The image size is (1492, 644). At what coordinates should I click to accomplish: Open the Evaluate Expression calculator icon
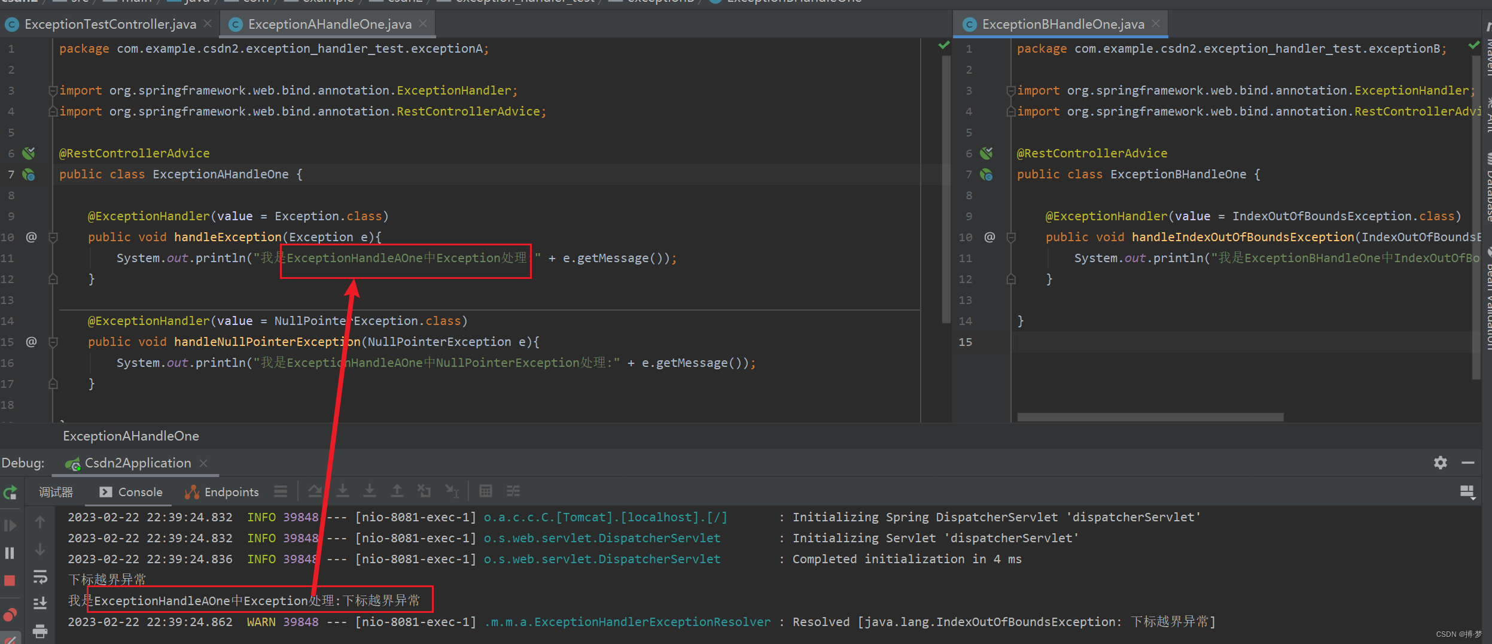click(x=486, y=491)
